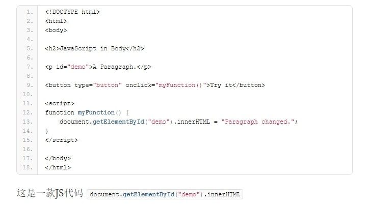This screenshot has width=369, height=207.
Task: Click the <!DOCTYPE html> line of code
Action: 72,12
